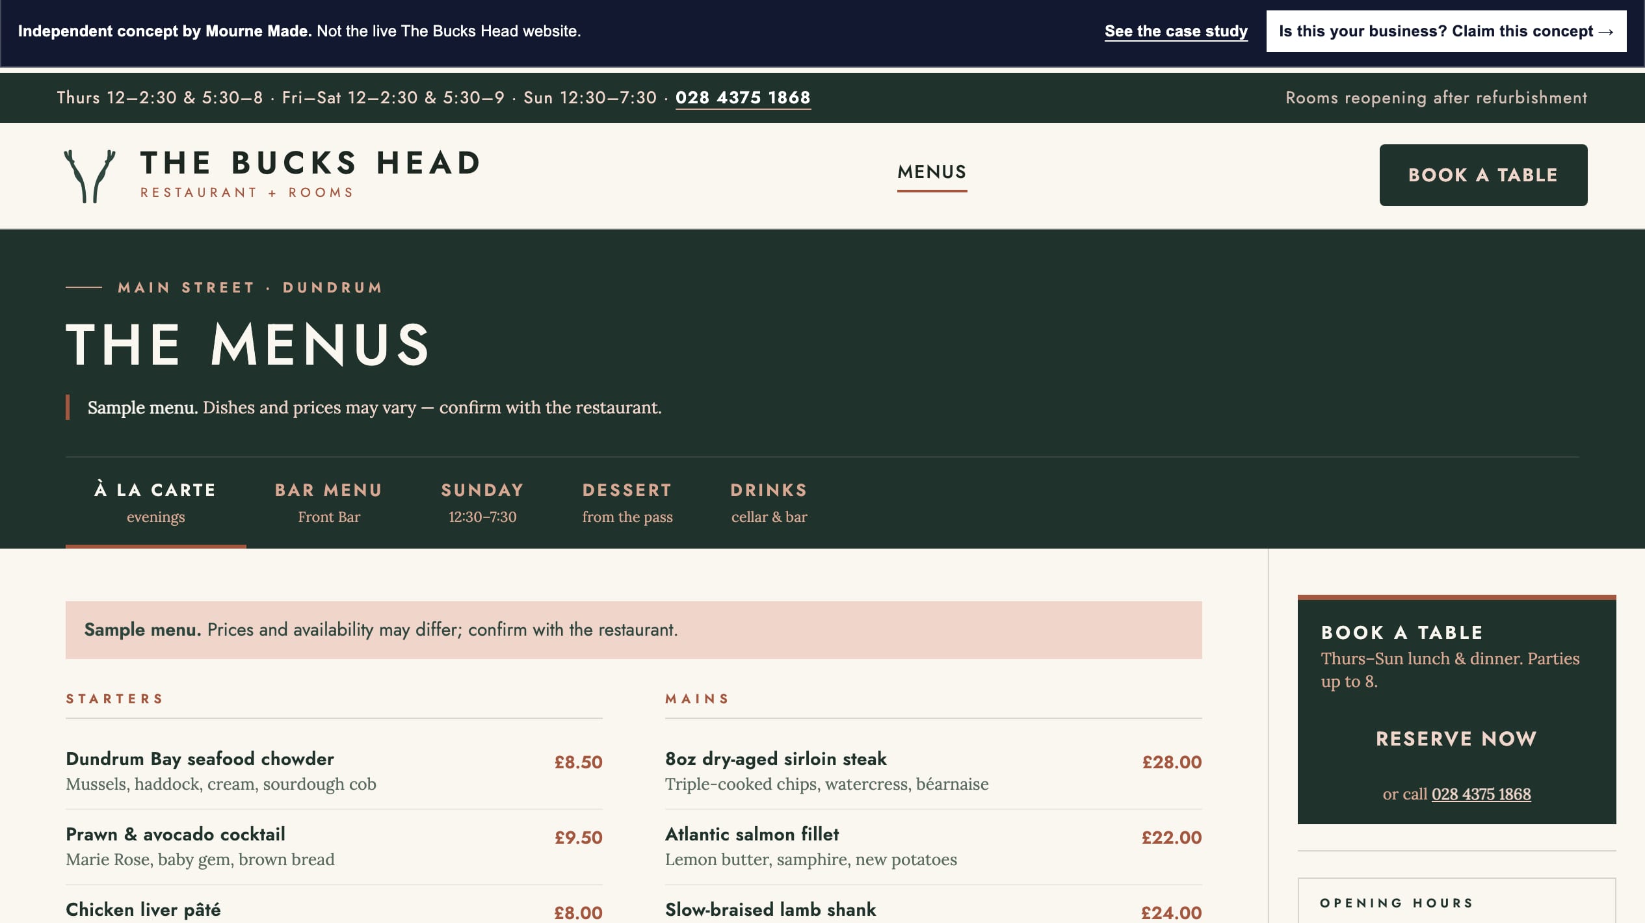Image resolution: width=1645 pixels, height=923 pixels.
Task: Call 028 4375 1868 from the top bar
Action: point(743,97)
